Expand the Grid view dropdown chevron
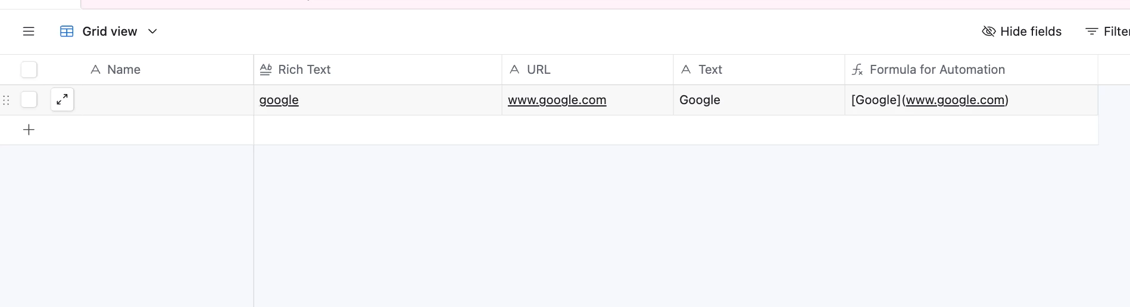This screenshot has height=307, width=1130. click(152, 32)
